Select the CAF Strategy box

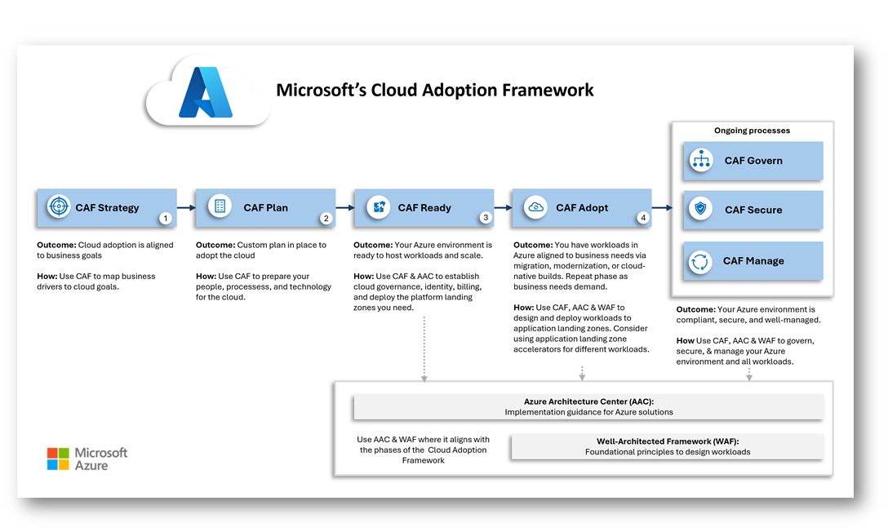[107, 208]
